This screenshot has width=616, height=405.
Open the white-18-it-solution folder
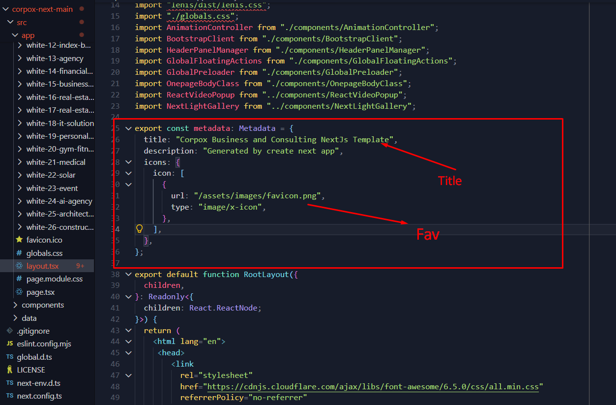pos(60,123)
